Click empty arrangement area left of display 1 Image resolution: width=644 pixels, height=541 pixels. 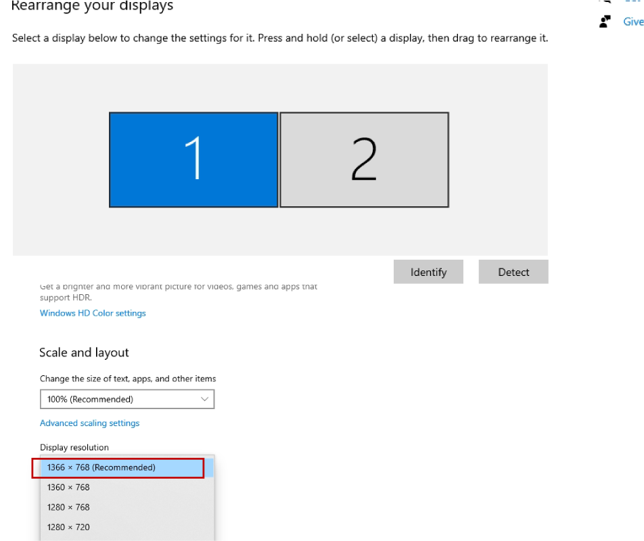pos(61,160)
